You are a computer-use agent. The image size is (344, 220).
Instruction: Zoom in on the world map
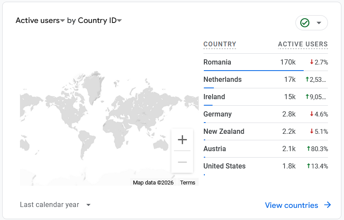(182, 140)
